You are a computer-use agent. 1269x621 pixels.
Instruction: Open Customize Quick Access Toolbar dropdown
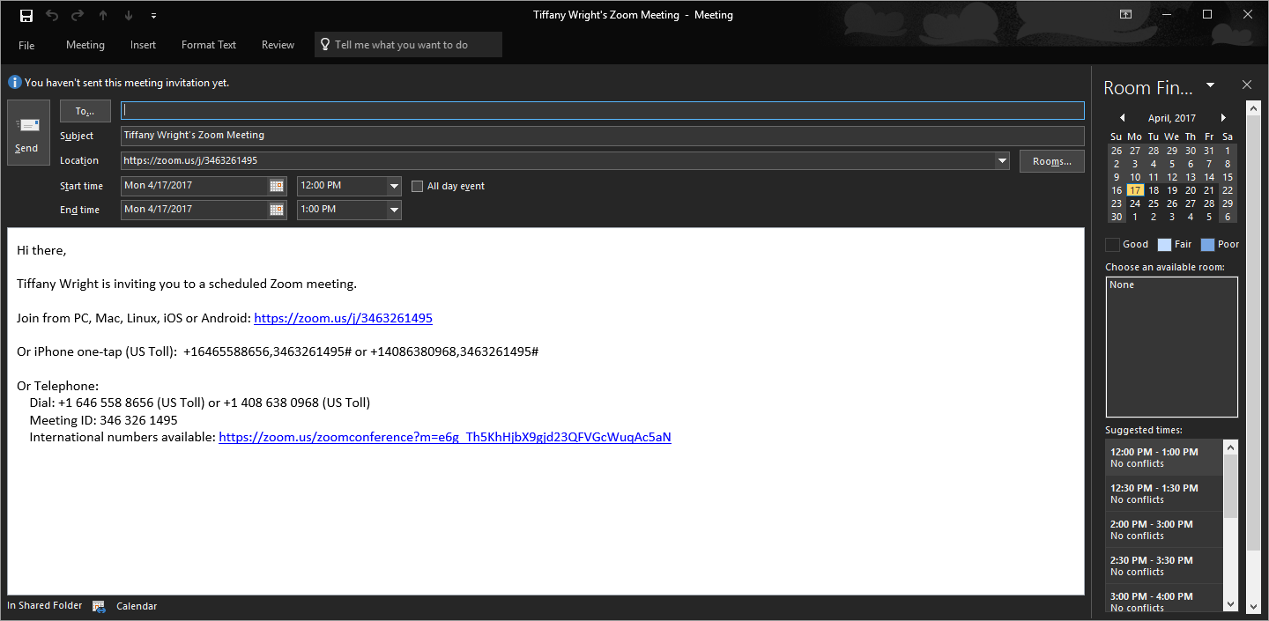(154, 16)
